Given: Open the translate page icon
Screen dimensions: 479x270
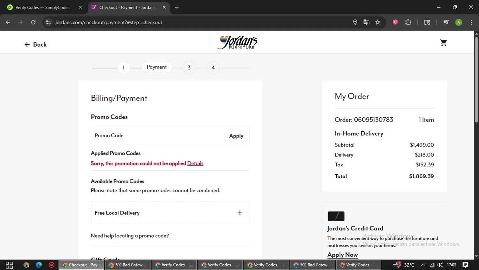Looking at the screenshot, I should [x=366, y=22].
